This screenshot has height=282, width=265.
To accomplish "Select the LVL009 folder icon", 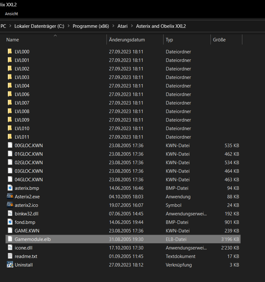I will 10,119.
